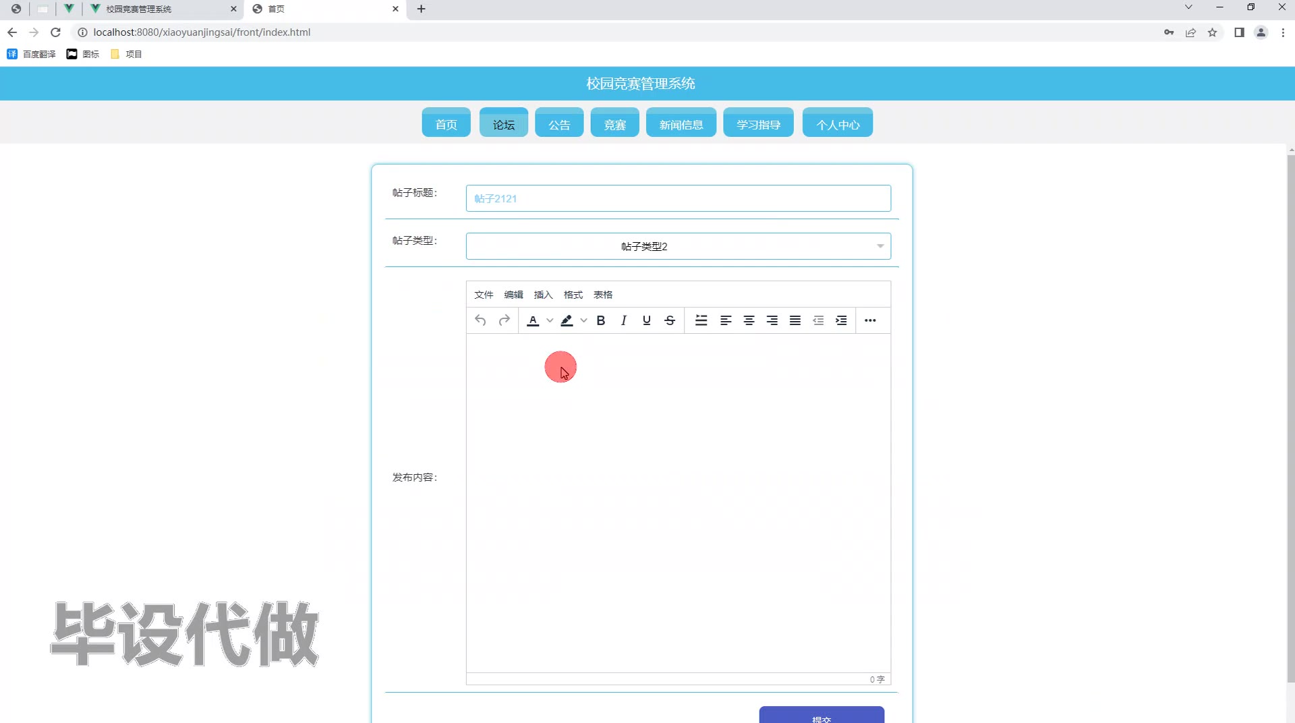This screenshot has height=723, width=1295.
Task: Open the more toolbar options ellipsis
Action: point(870,320)
